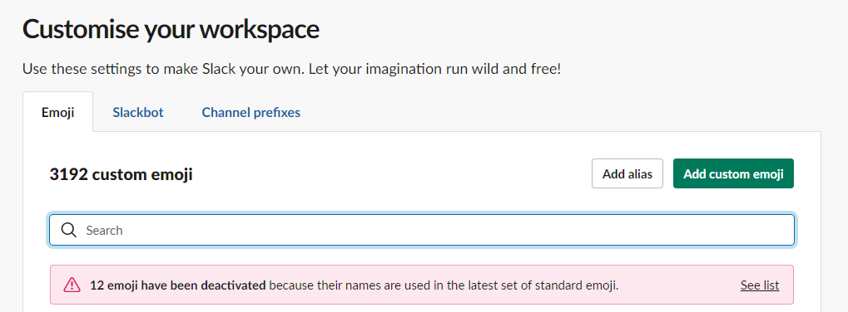
Task: Click the Search placeholder text
Action: click(x=104, y=231)
